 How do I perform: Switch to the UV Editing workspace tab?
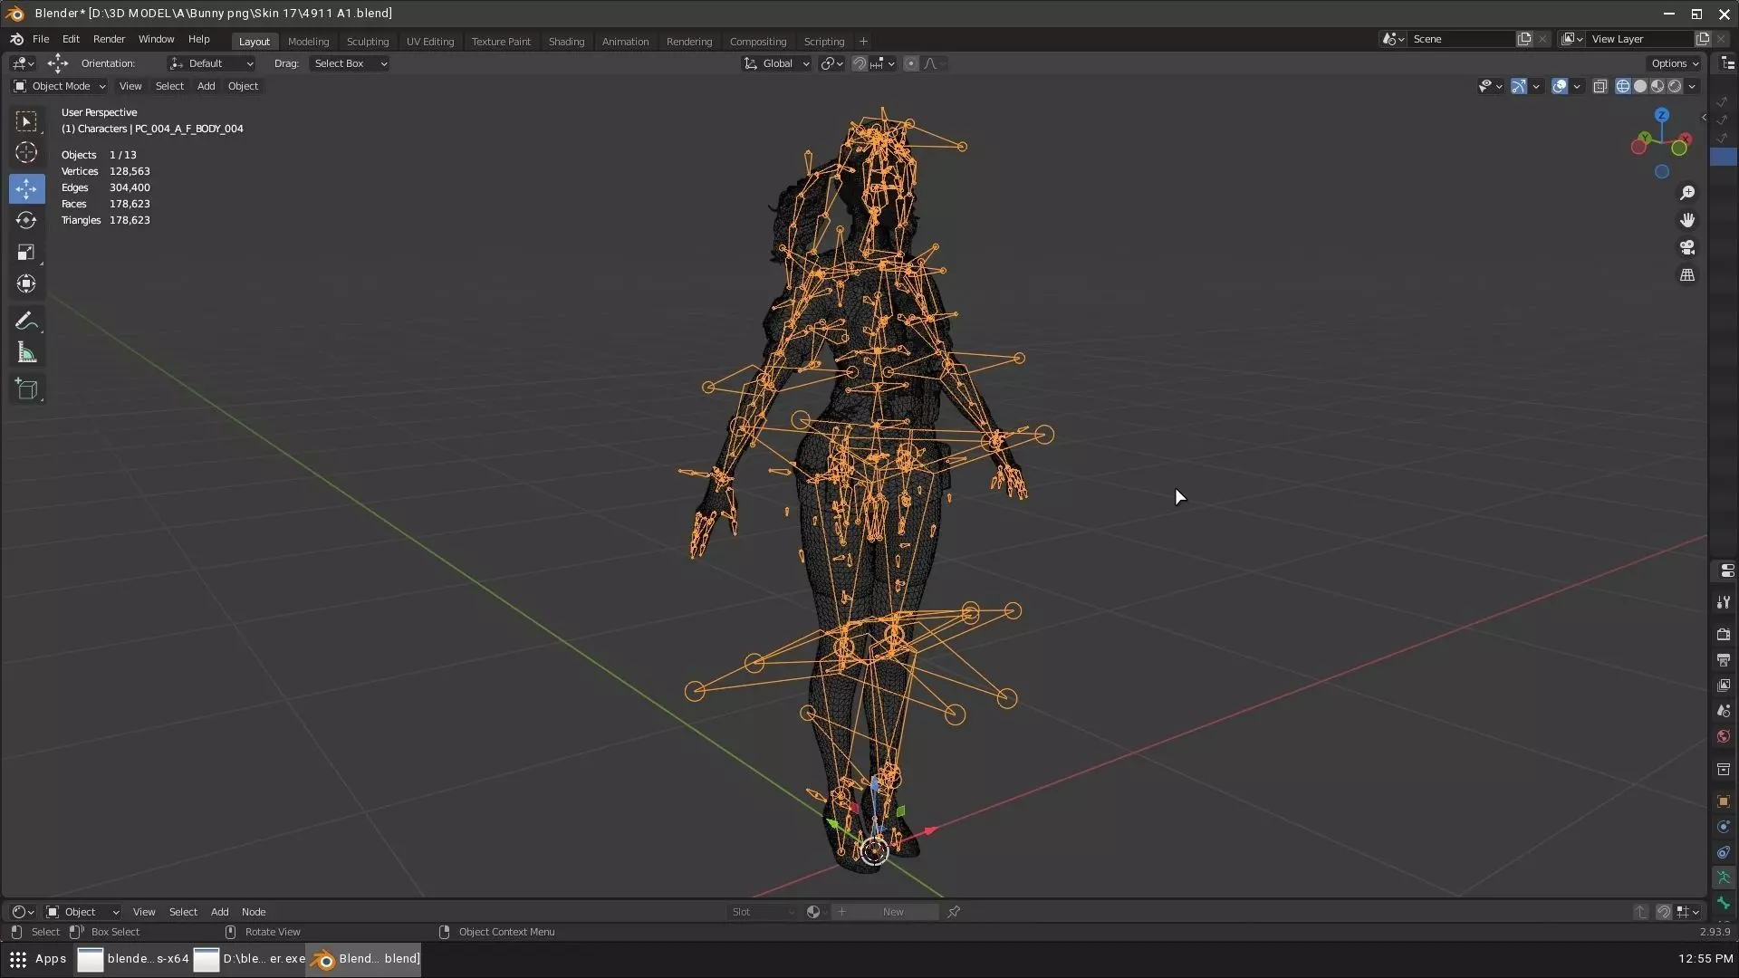point(430,42)
